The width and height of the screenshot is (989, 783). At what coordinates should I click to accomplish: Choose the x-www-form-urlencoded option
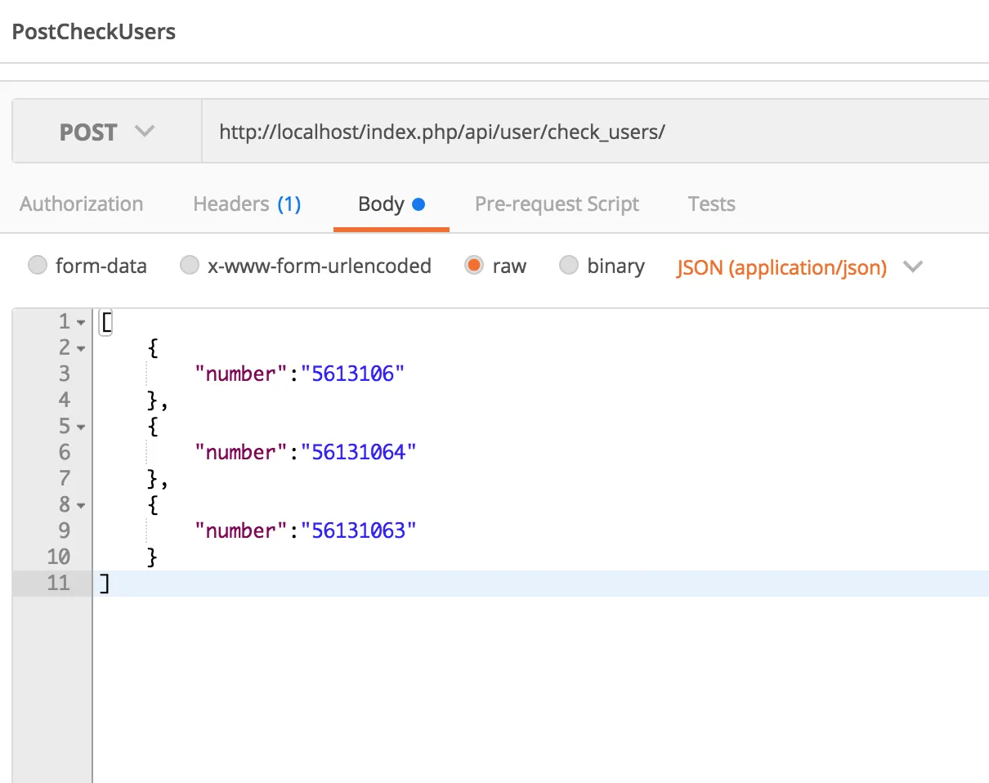pos(190,266)
